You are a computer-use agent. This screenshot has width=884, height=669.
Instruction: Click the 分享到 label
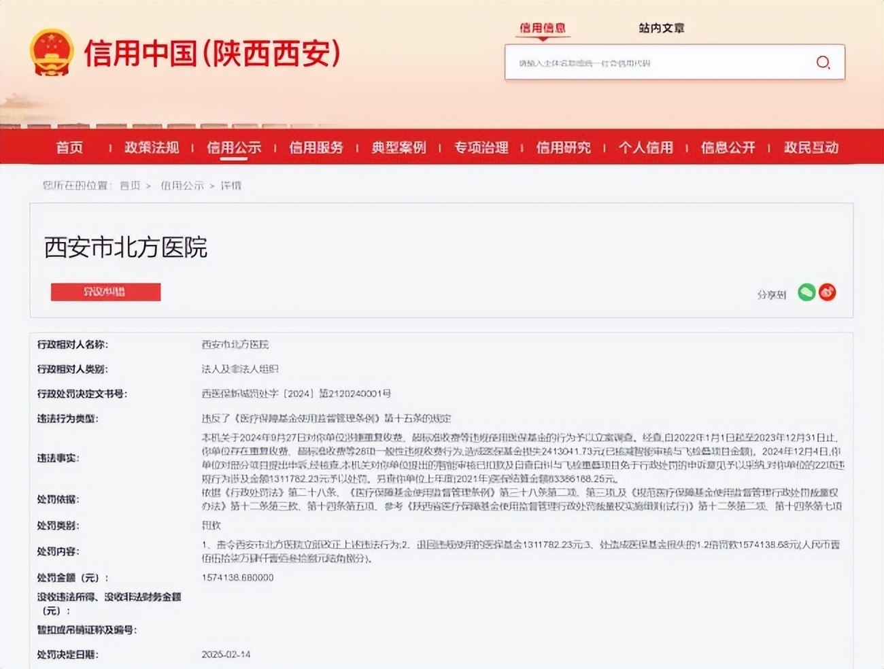(x=771, y=294)
